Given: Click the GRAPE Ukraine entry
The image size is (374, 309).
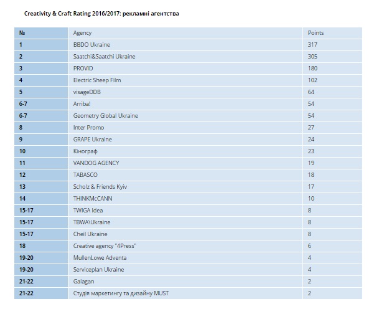Looking at the screenshot, I should coord(92,140).
